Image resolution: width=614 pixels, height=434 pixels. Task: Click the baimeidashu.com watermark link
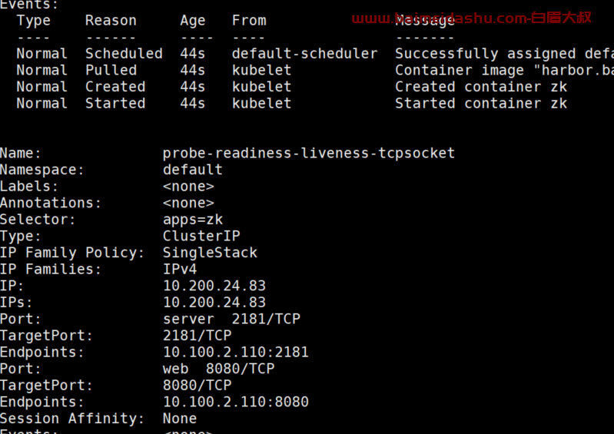(472, 18)
